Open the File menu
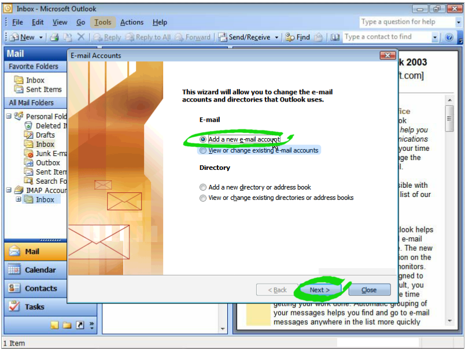 tap(17, 22)
